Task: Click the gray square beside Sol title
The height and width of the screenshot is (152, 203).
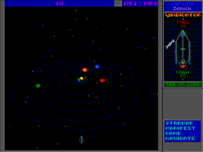Action: coord(118,3)
